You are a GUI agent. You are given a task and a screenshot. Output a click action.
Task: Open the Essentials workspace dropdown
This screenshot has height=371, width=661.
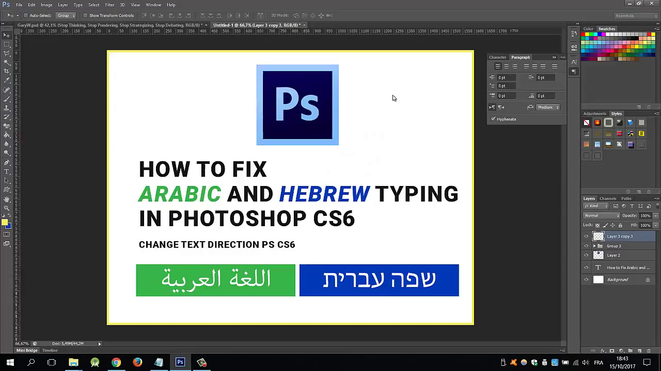[x=636, y=15]
